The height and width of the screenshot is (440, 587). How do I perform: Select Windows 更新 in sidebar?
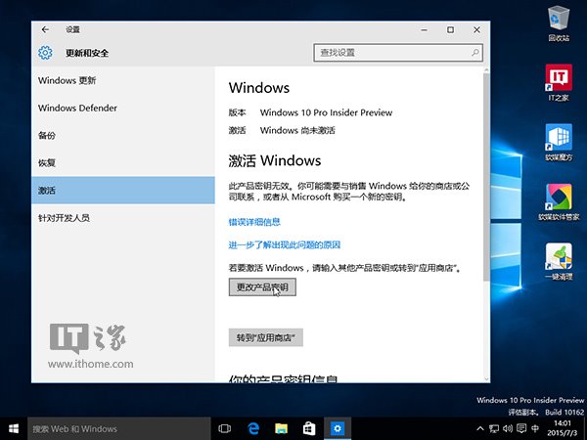tap(67, 79)
